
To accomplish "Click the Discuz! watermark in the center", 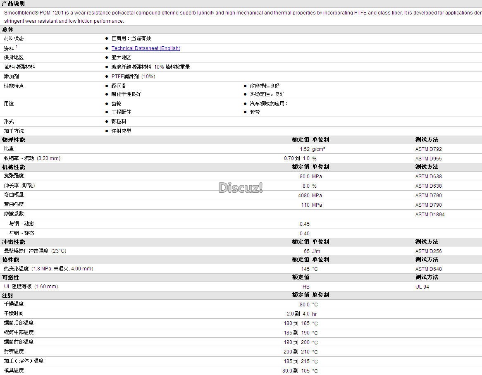I will tap(241, 188).
